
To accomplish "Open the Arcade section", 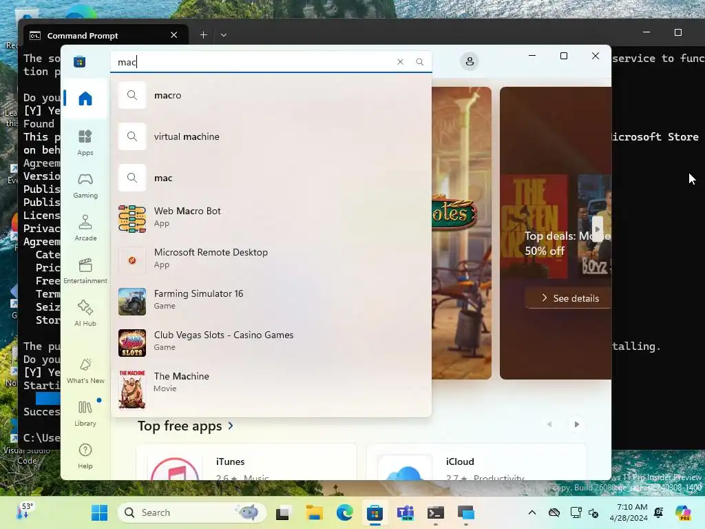I will pos(85,228).
